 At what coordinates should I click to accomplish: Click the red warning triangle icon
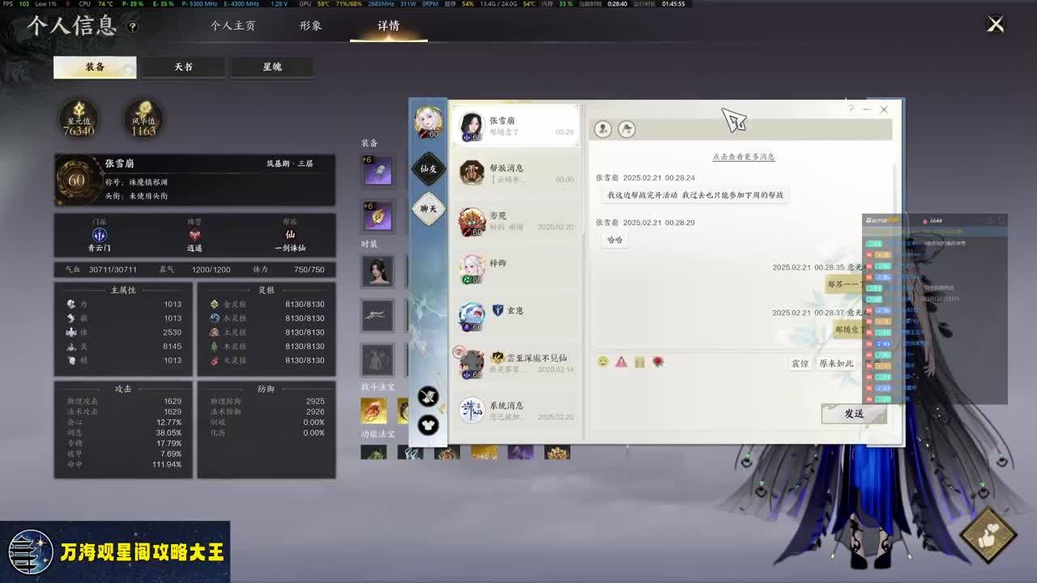coord(621,362)
